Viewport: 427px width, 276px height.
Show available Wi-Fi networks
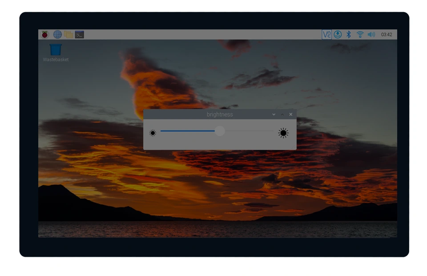[x=360, y=34]
